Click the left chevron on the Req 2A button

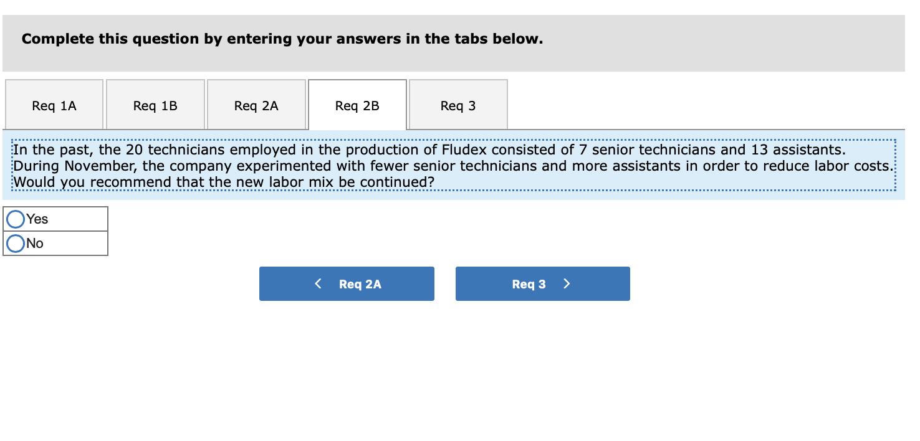(x=319, y=283)
